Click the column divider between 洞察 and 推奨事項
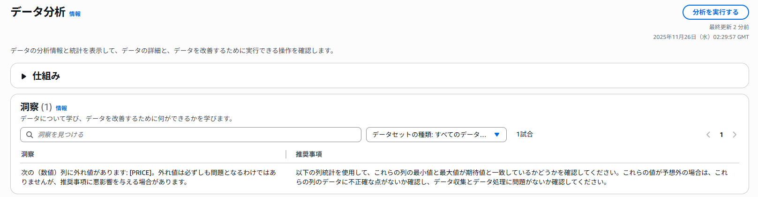 point(286,154)
